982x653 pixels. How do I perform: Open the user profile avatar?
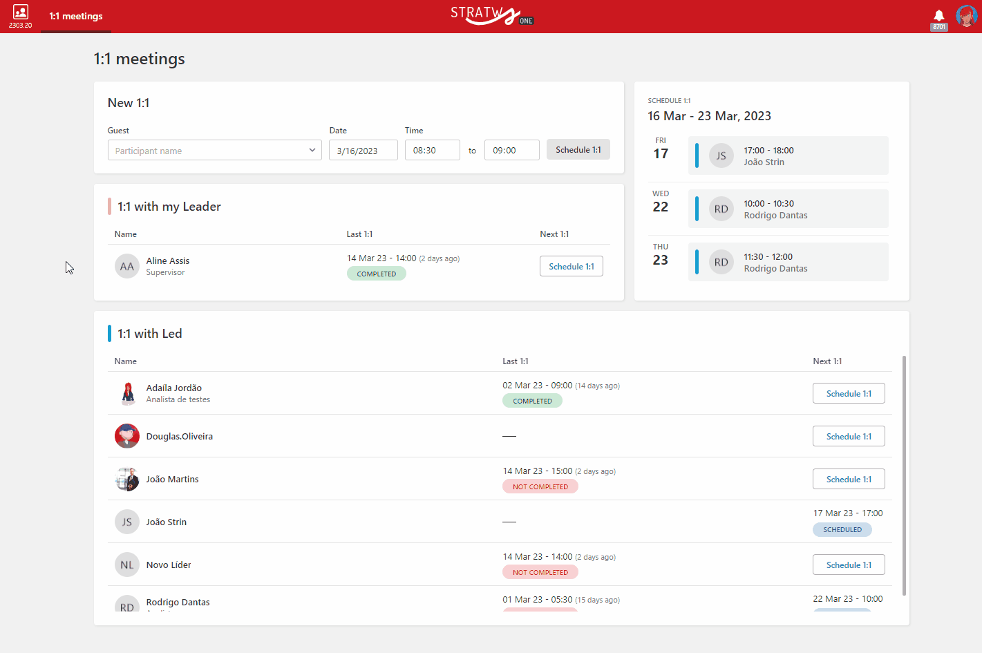pyautogui.click(x=966, y=16)
